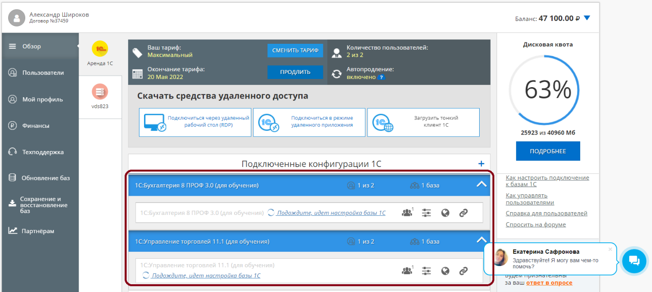652x292 pixels.
Task: Open the live chat bubble icon
Action: tap(634, 261)
